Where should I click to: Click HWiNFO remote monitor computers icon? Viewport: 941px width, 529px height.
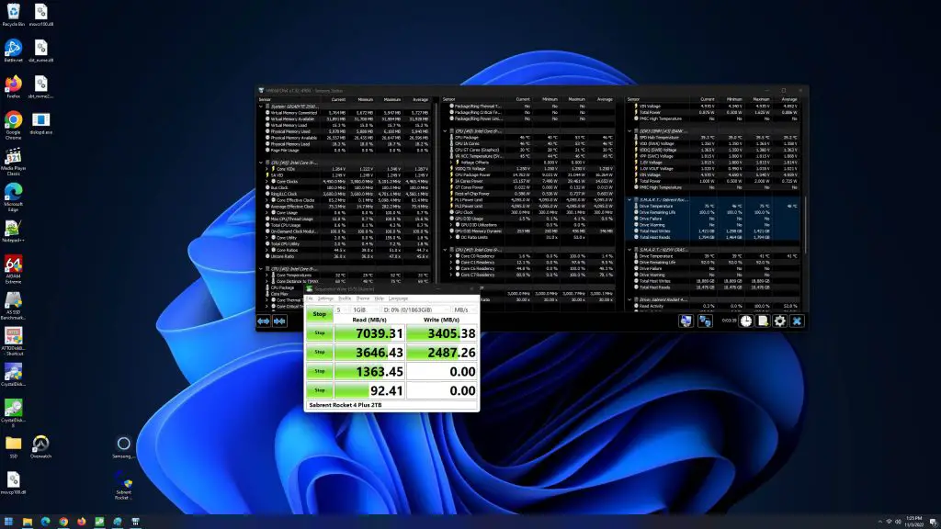tap(686, 321)
